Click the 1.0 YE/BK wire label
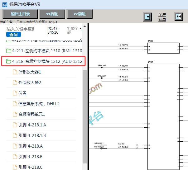 point(123,49)
